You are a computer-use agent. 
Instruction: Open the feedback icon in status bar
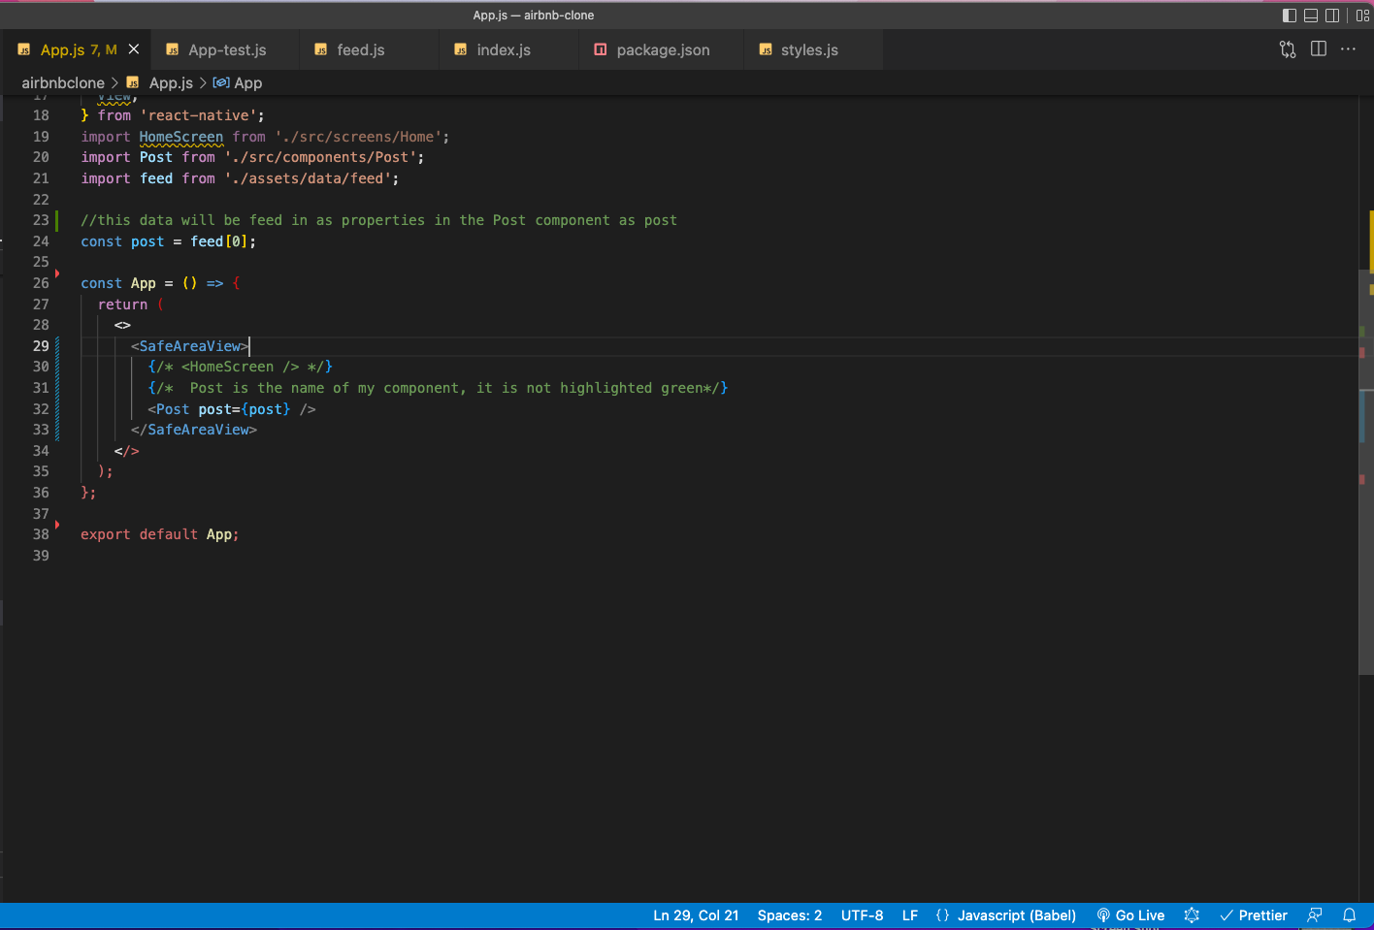tap(1315, 915)
